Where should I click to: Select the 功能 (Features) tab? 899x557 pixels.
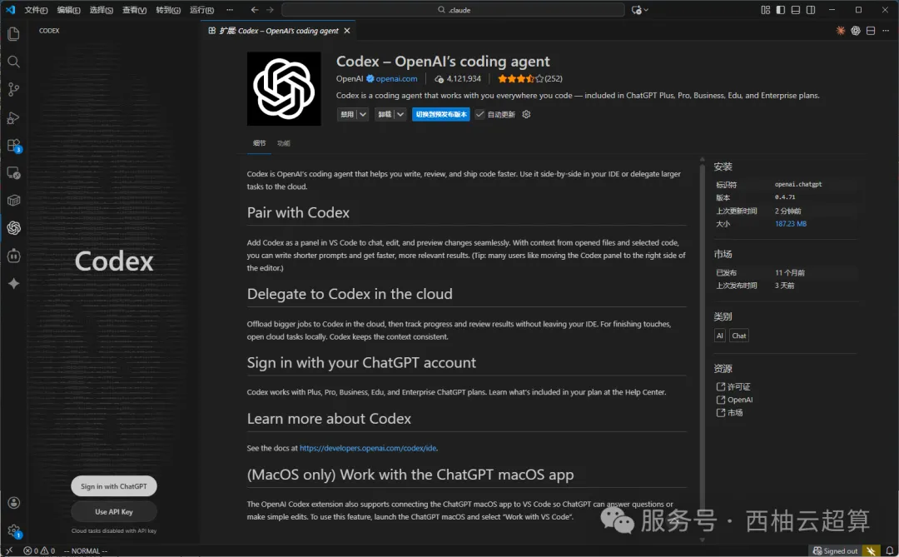(284, 143)
